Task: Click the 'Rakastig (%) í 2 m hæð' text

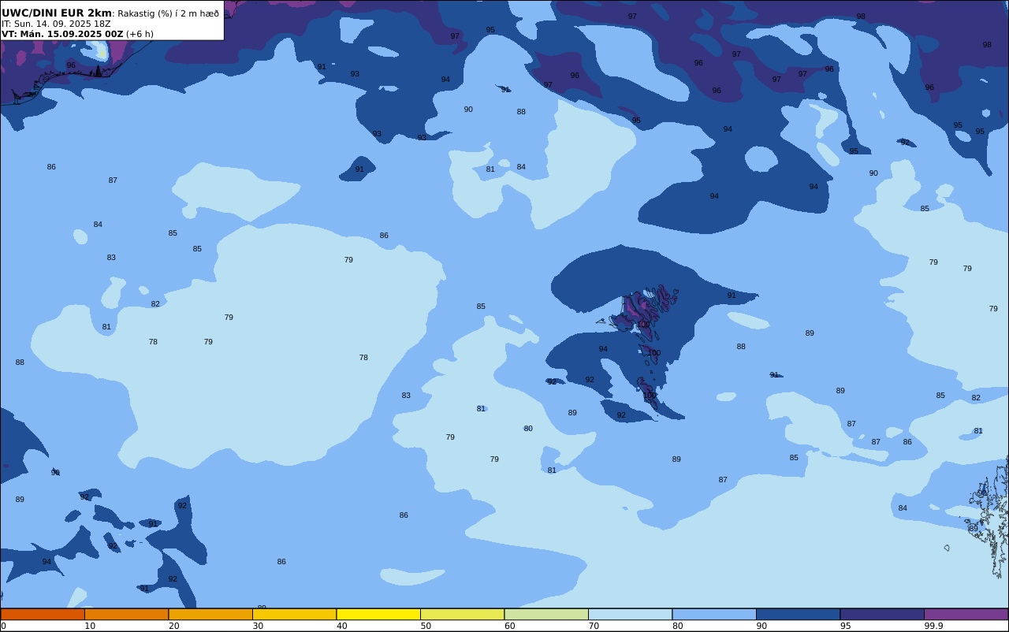Action: [x=168, y=13]
